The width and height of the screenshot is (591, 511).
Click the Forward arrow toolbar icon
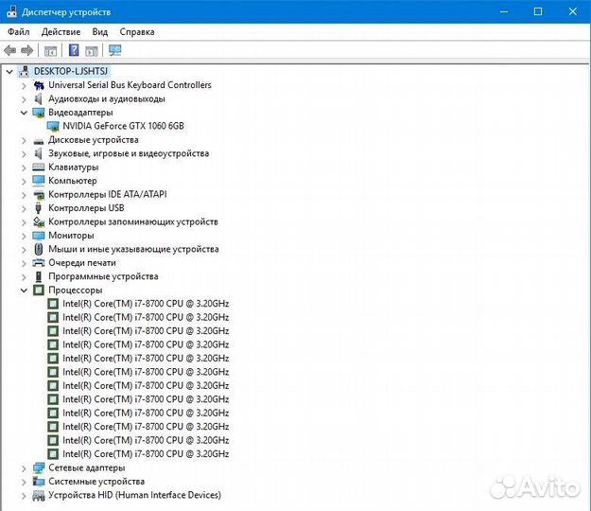[27, 50]
